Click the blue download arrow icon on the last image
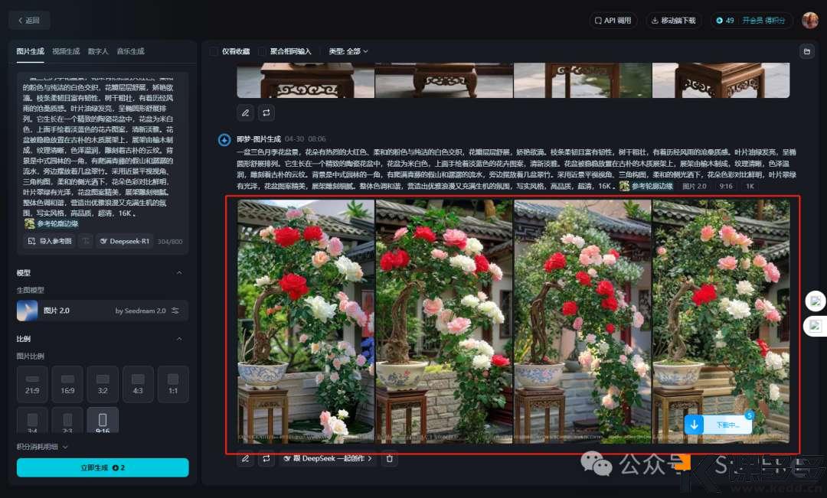Screen dimensions: 827x498 point(694,425)
